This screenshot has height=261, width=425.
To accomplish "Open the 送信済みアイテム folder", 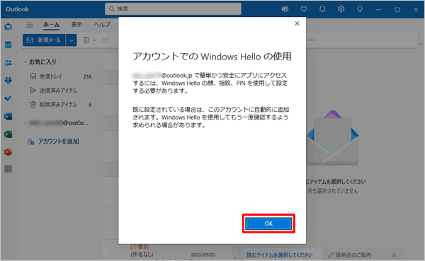I will [61, 91].
